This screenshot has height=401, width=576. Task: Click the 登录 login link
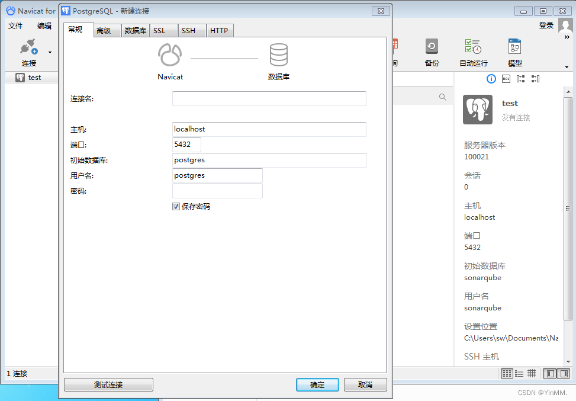(546, 25)
